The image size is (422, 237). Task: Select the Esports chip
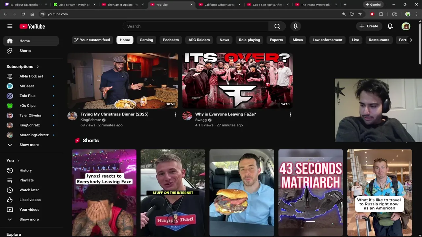point(276,40)
